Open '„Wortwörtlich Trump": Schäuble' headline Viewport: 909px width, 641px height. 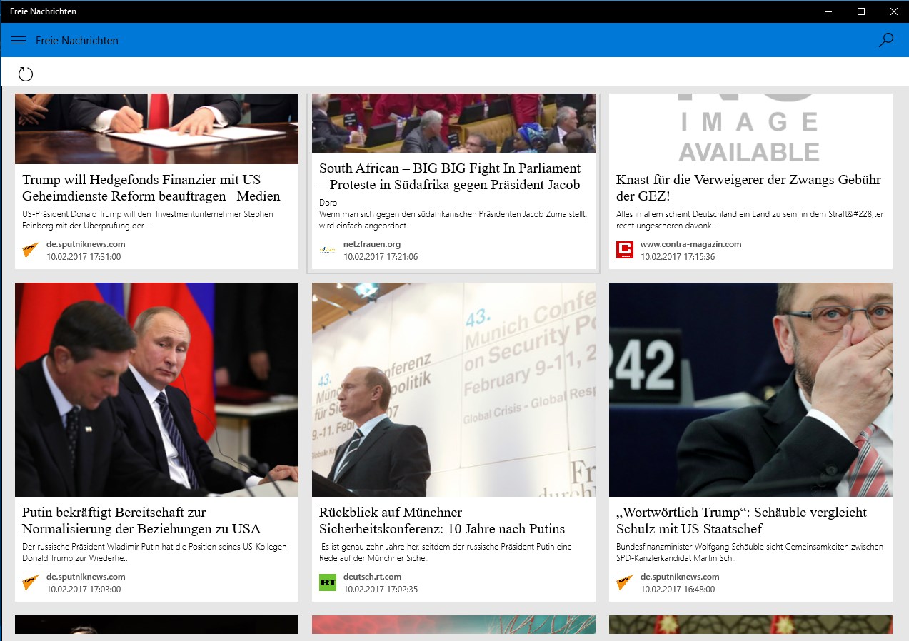(x=741, y=520)
